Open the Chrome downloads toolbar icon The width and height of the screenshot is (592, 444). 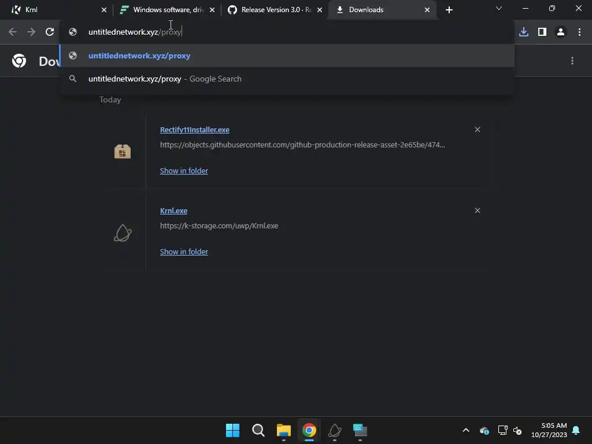(524, 32)
